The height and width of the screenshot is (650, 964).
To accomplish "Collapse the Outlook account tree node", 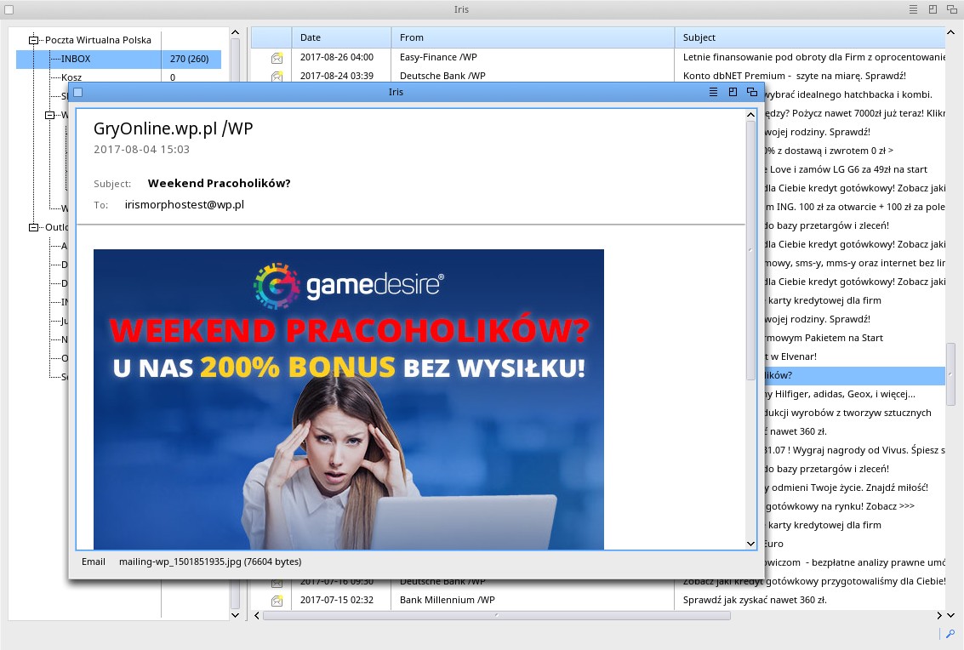I will (34, 227).
